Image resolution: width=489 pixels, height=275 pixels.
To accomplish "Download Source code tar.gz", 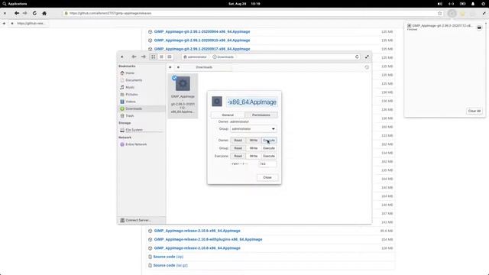I will tap(170, 265).
